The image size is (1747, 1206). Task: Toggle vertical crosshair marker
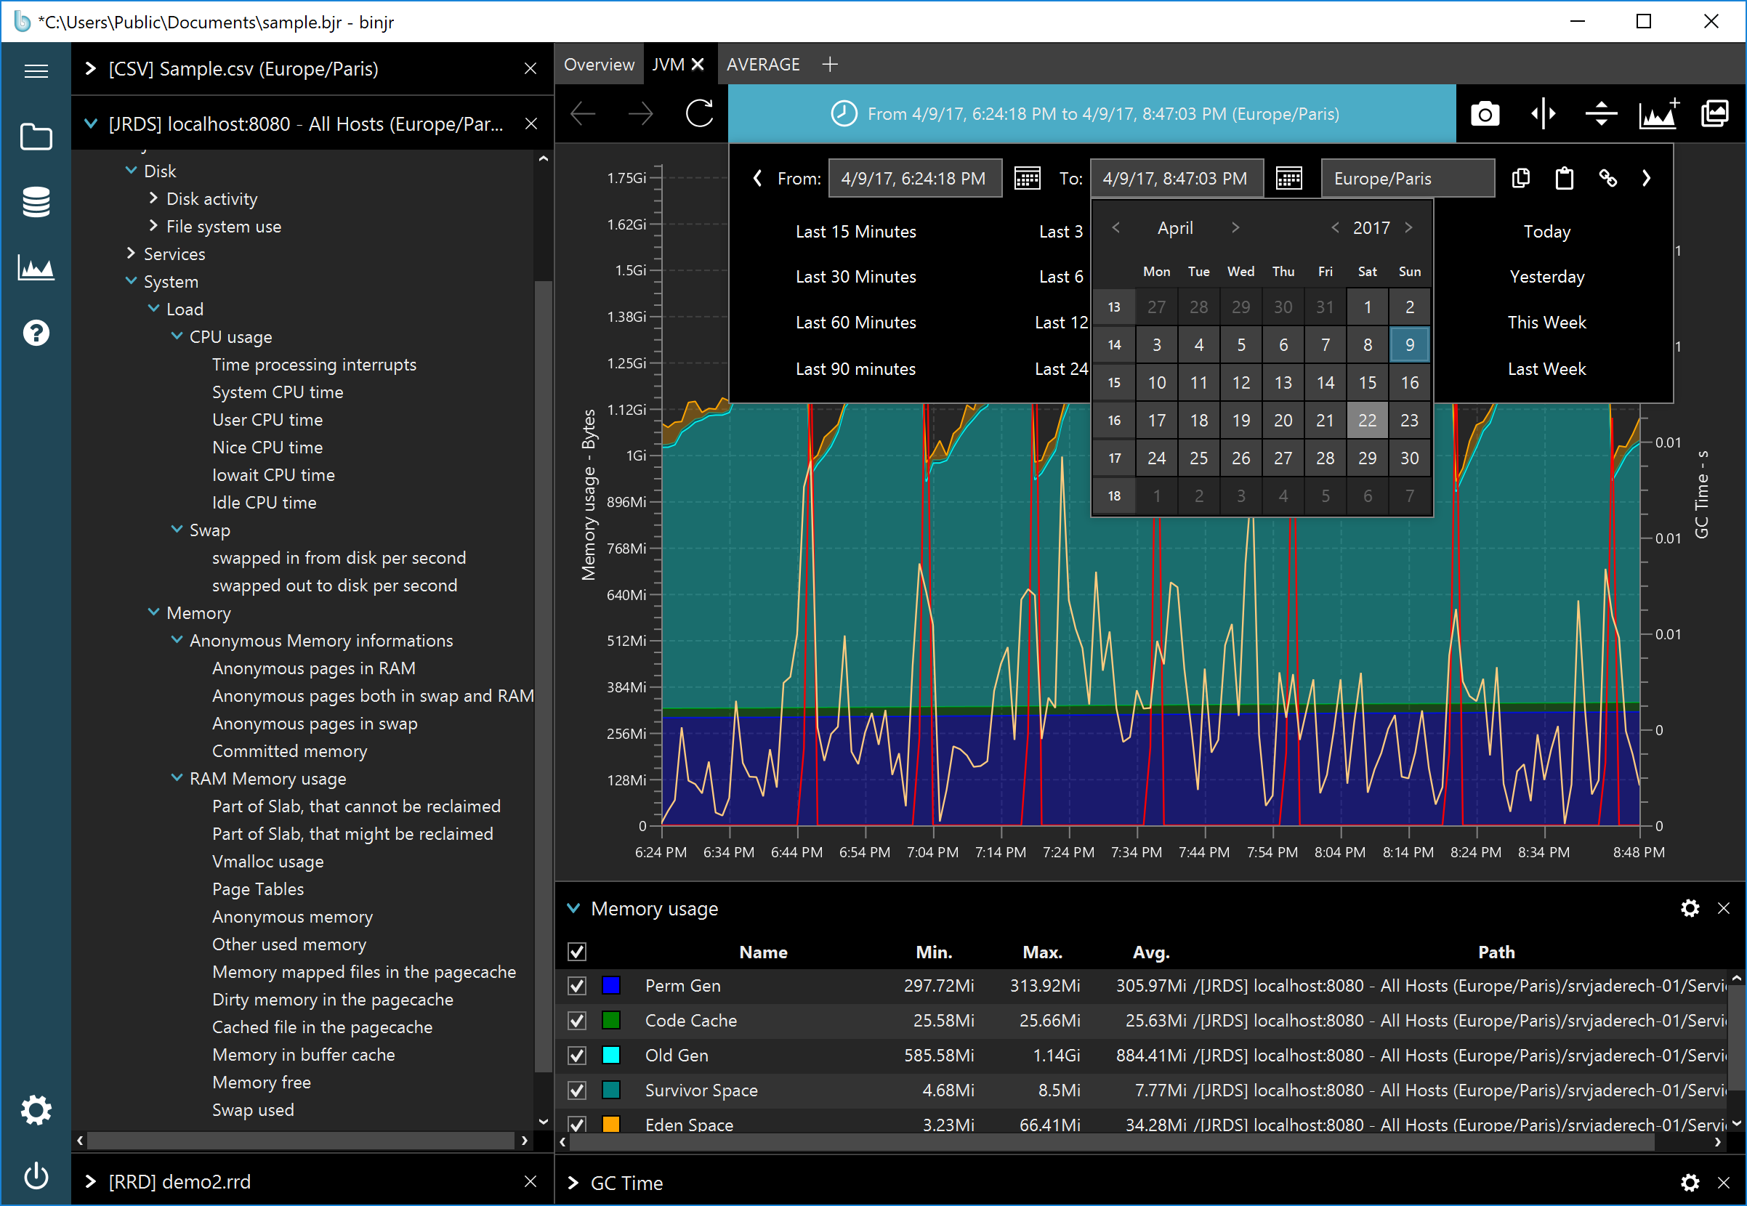tap(1543, 114)
